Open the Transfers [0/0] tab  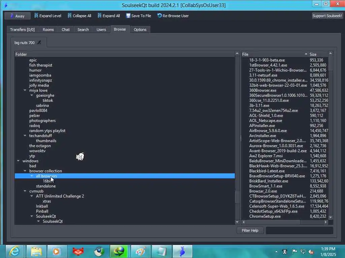click(22, 30)
